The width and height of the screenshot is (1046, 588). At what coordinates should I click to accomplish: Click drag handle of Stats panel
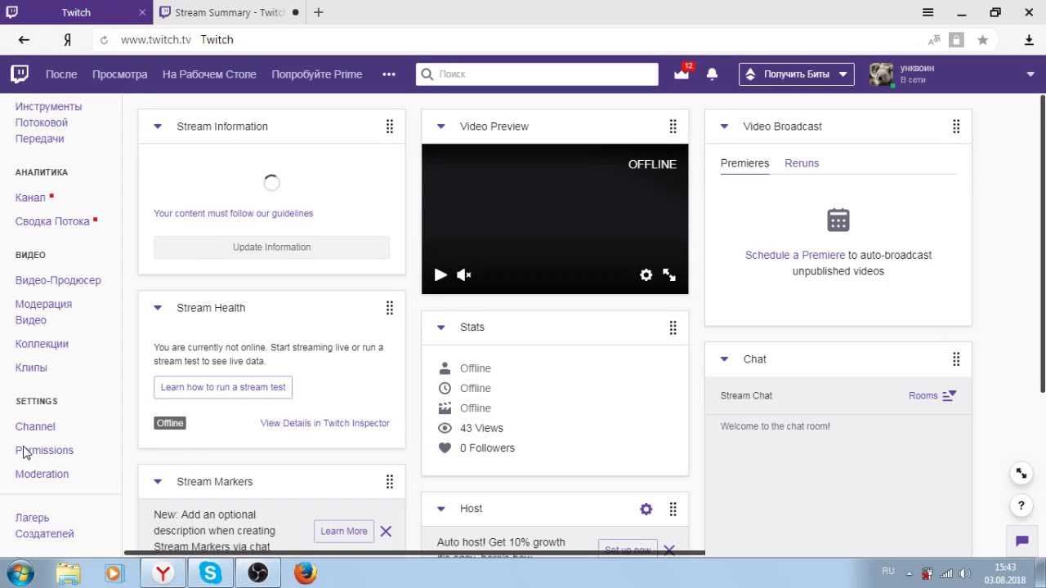click(x=673, y=327)
